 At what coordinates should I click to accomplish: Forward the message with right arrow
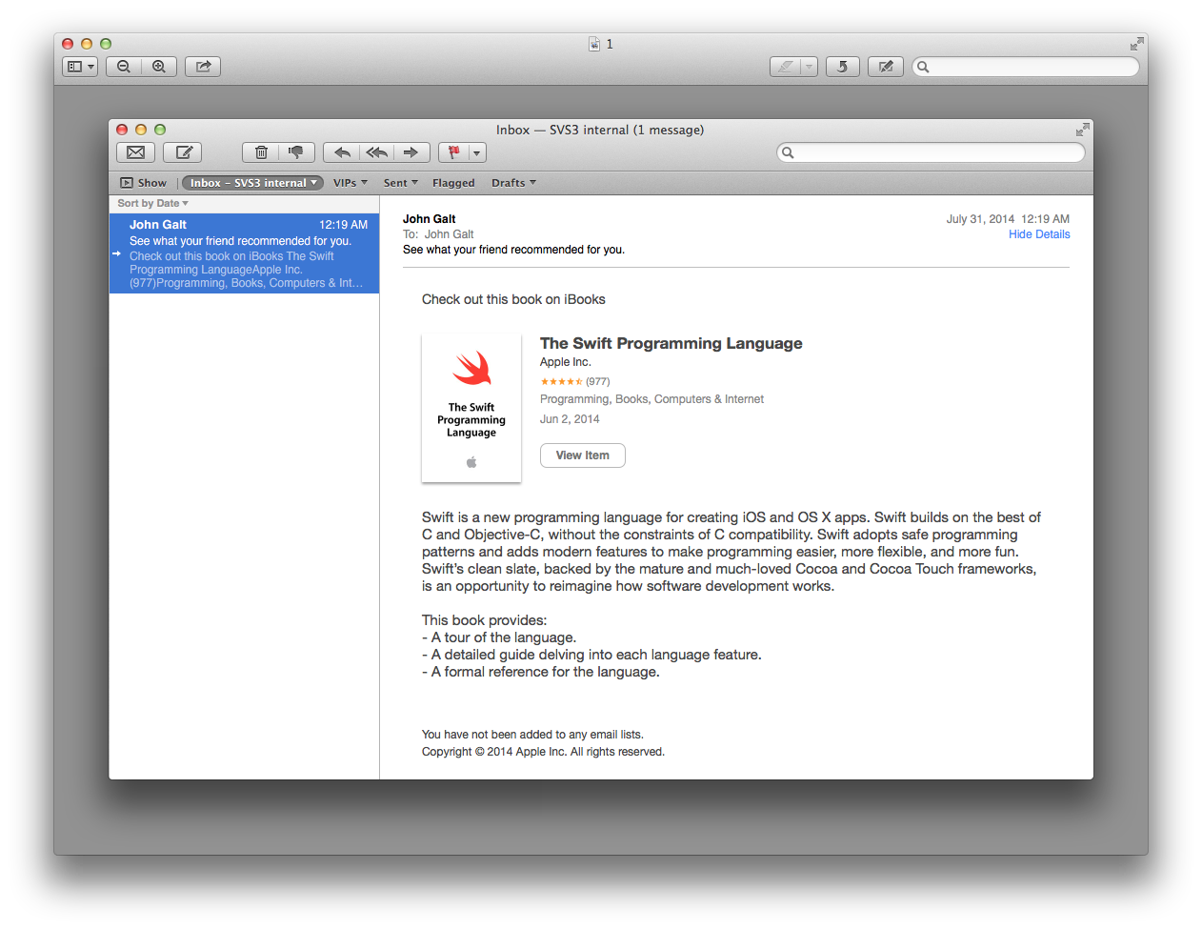click(x=411, y=152)
